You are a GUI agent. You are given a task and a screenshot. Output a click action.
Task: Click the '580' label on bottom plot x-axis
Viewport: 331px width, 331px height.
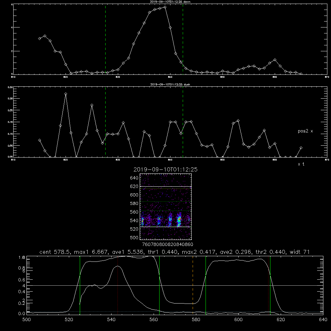196,320
